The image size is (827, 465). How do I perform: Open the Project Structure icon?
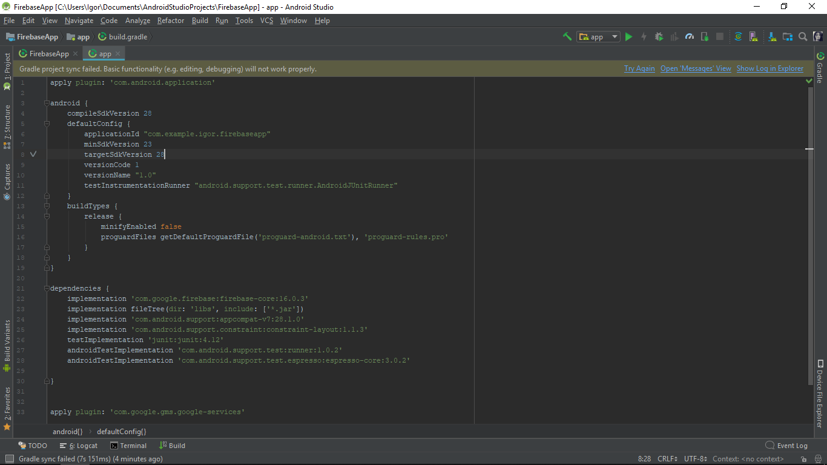[x=788, y=37]
